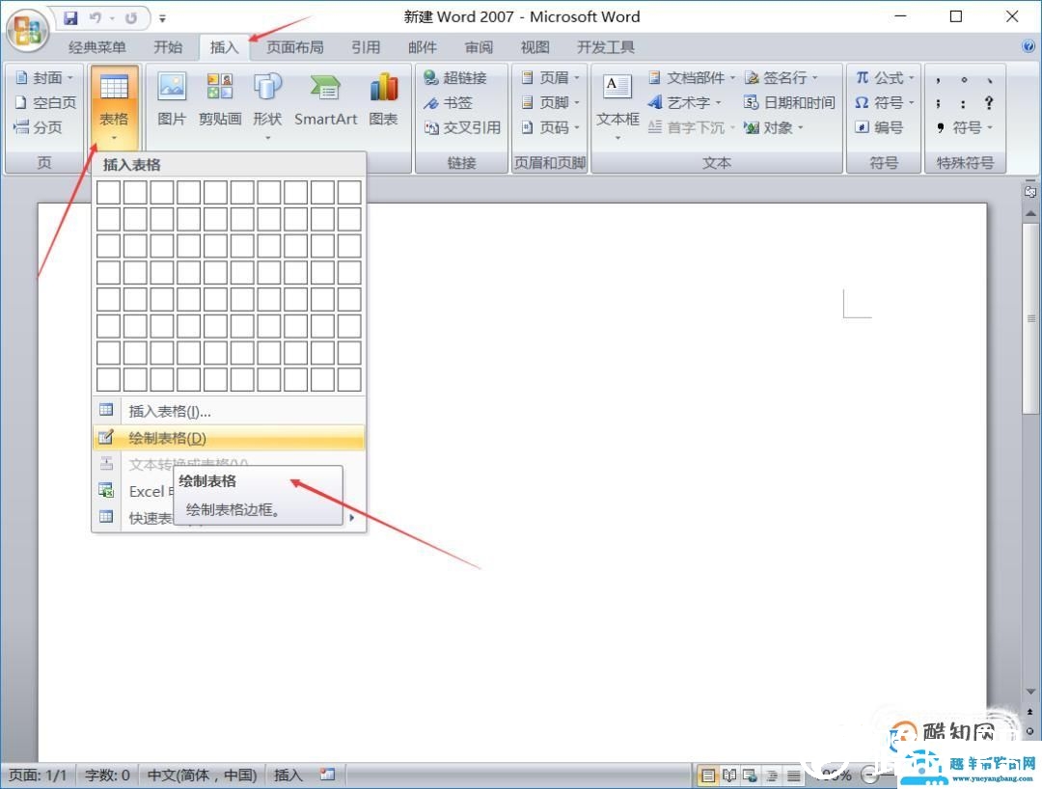This screenshot has width=1042, height=789.
Task: Insert a 空白页 blank page
Action: coord(45,102)
